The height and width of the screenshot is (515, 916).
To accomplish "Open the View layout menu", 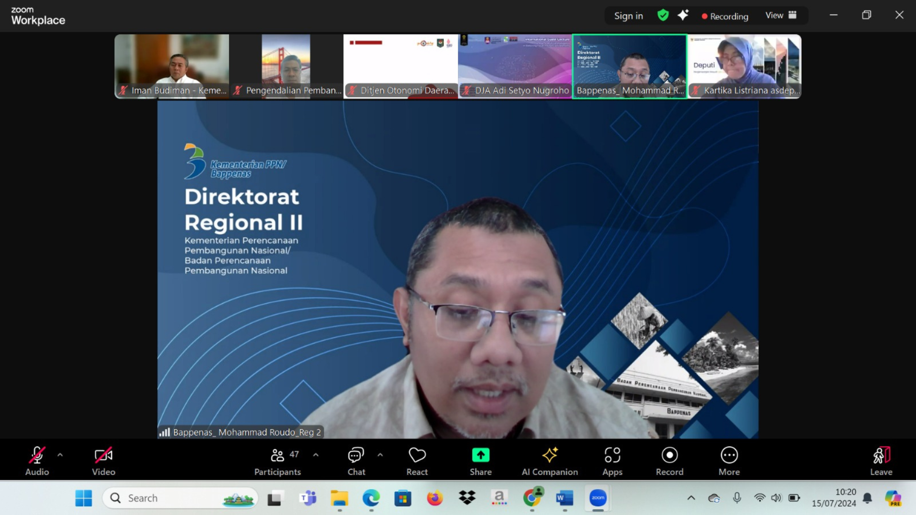I will pos(781,15).
